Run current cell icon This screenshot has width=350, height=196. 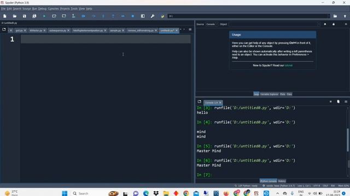pyautogui.click(x=54, y=16)
